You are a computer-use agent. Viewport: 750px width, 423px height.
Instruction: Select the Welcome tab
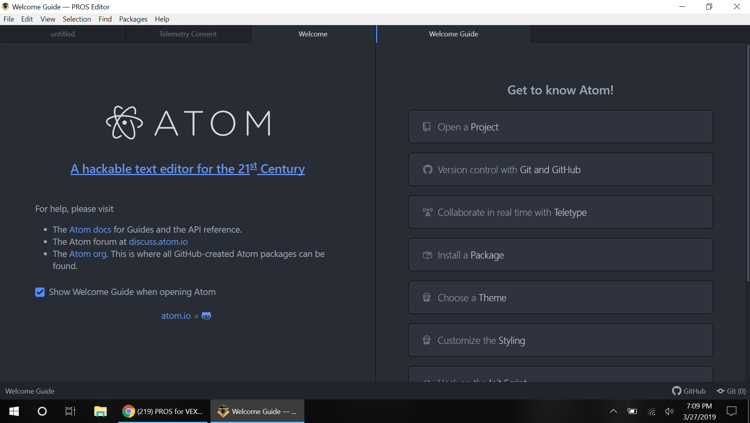coord(313,34)
